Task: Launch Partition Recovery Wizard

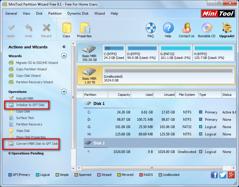Action: pos(35,82)
